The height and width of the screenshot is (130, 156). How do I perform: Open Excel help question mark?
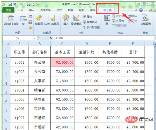[x=141, y=10]
